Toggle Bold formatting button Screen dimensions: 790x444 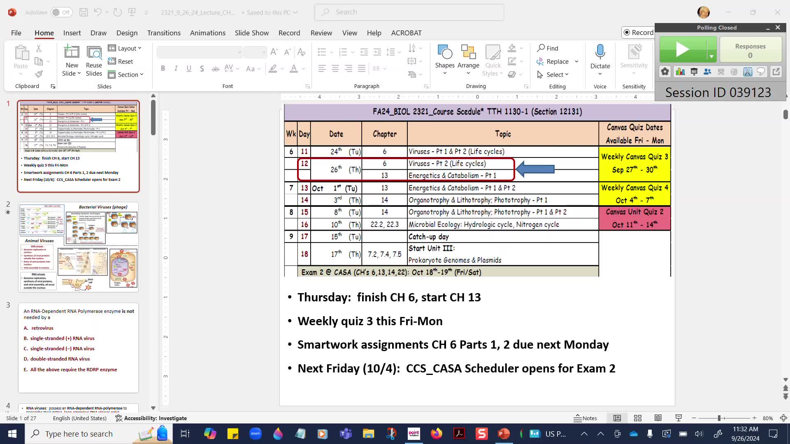click(x=163, y=69)
